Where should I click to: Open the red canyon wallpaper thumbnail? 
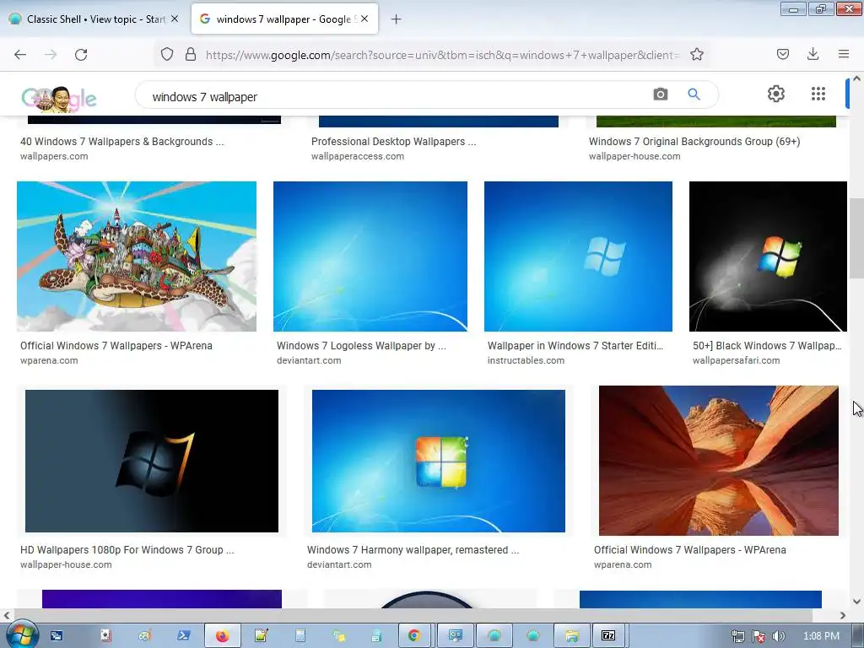(x=719, y=460)
